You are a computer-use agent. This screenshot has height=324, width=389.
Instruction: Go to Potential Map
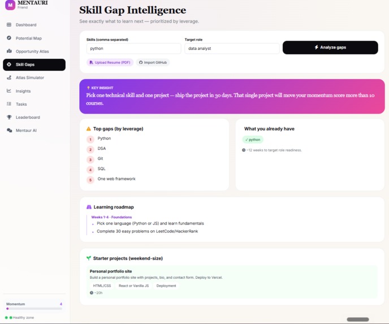tap(34, 38)
